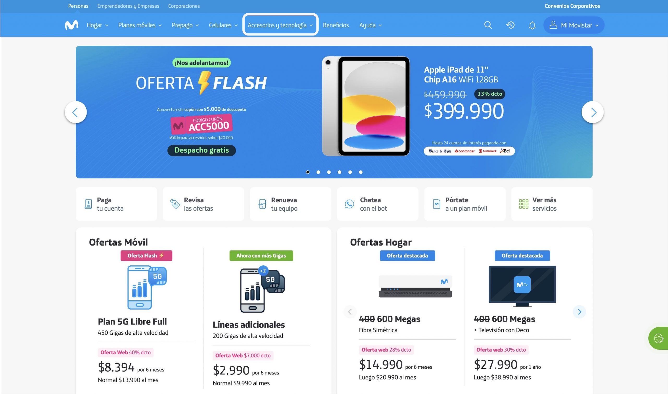This screenshot has width=668, height=394.
Task: Open the search magnifier icon
Action: tap(488, 25)
